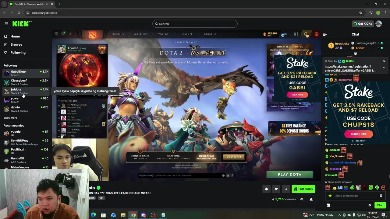This screenshot has height=219, width=390.
Task: Report stream via warning triangle icon
Action: [311, 199]
